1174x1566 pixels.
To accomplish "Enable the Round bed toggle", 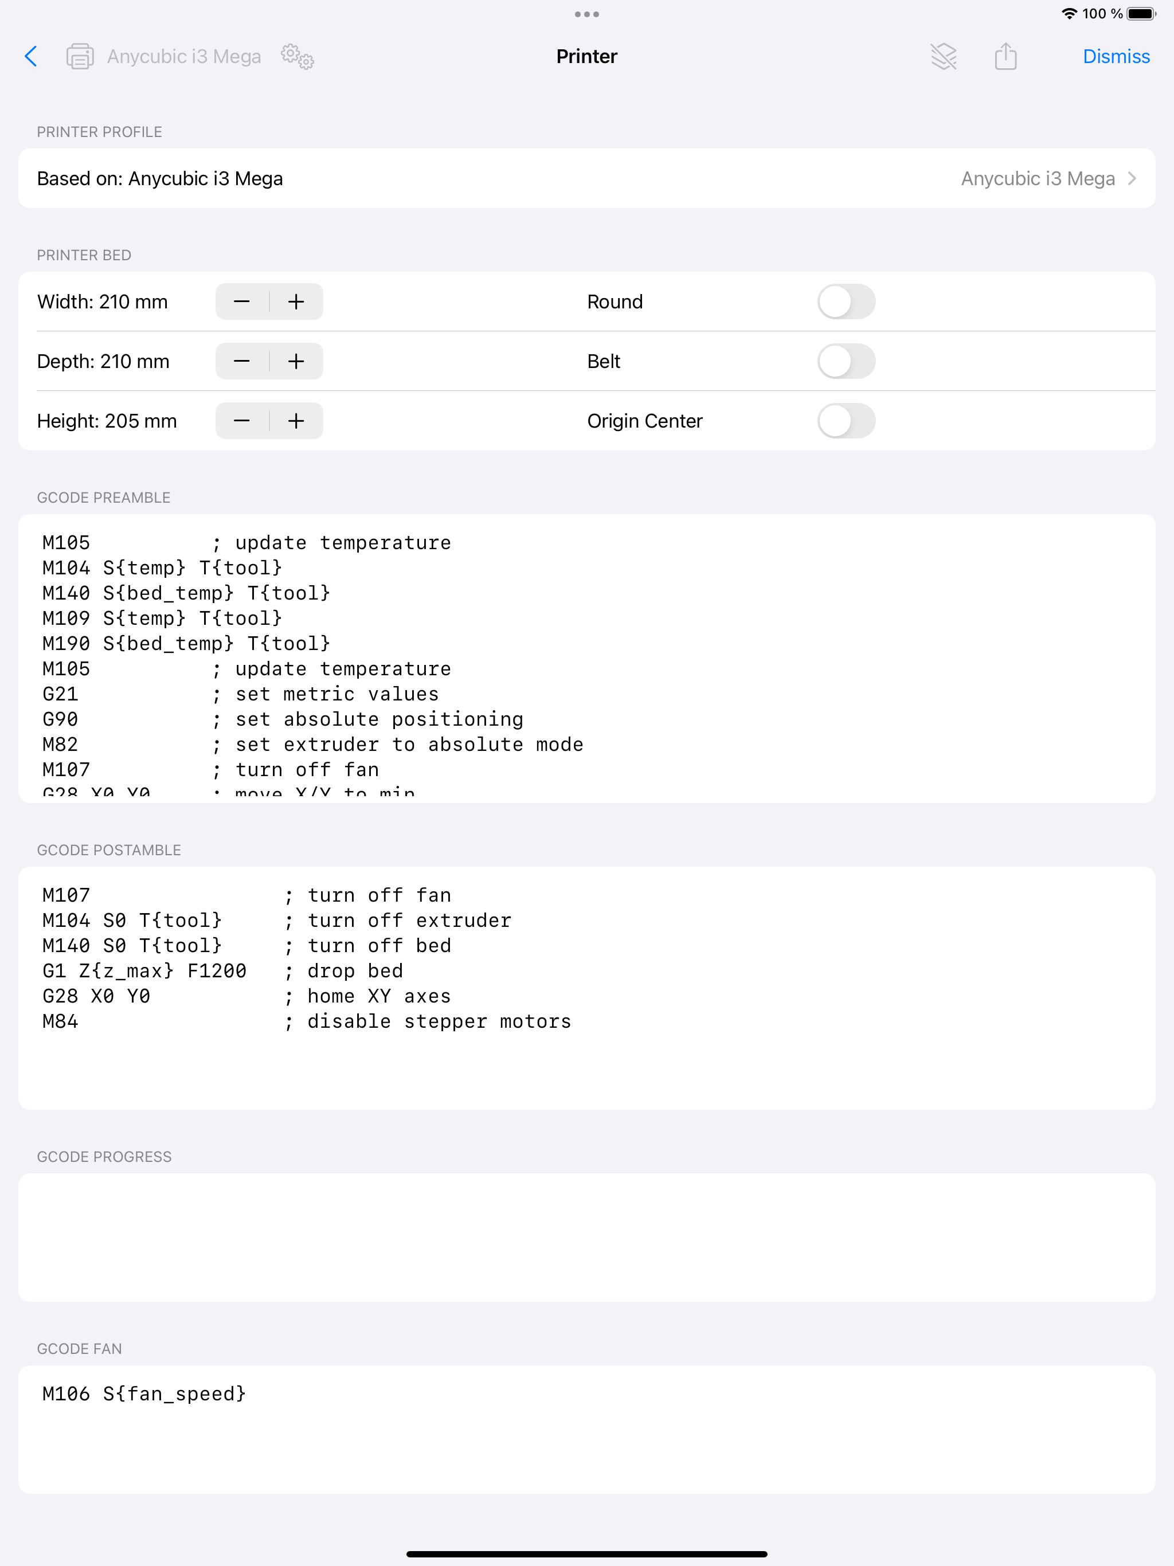I will pos(846,302).
